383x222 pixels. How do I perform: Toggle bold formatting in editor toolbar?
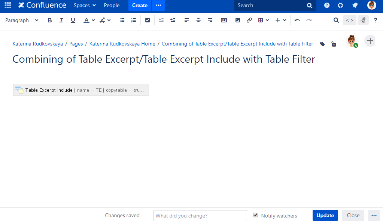(x=50, y=21)
